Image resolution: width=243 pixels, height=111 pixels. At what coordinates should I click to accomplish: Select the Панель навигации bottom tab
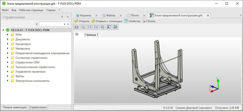click(14, 107)
